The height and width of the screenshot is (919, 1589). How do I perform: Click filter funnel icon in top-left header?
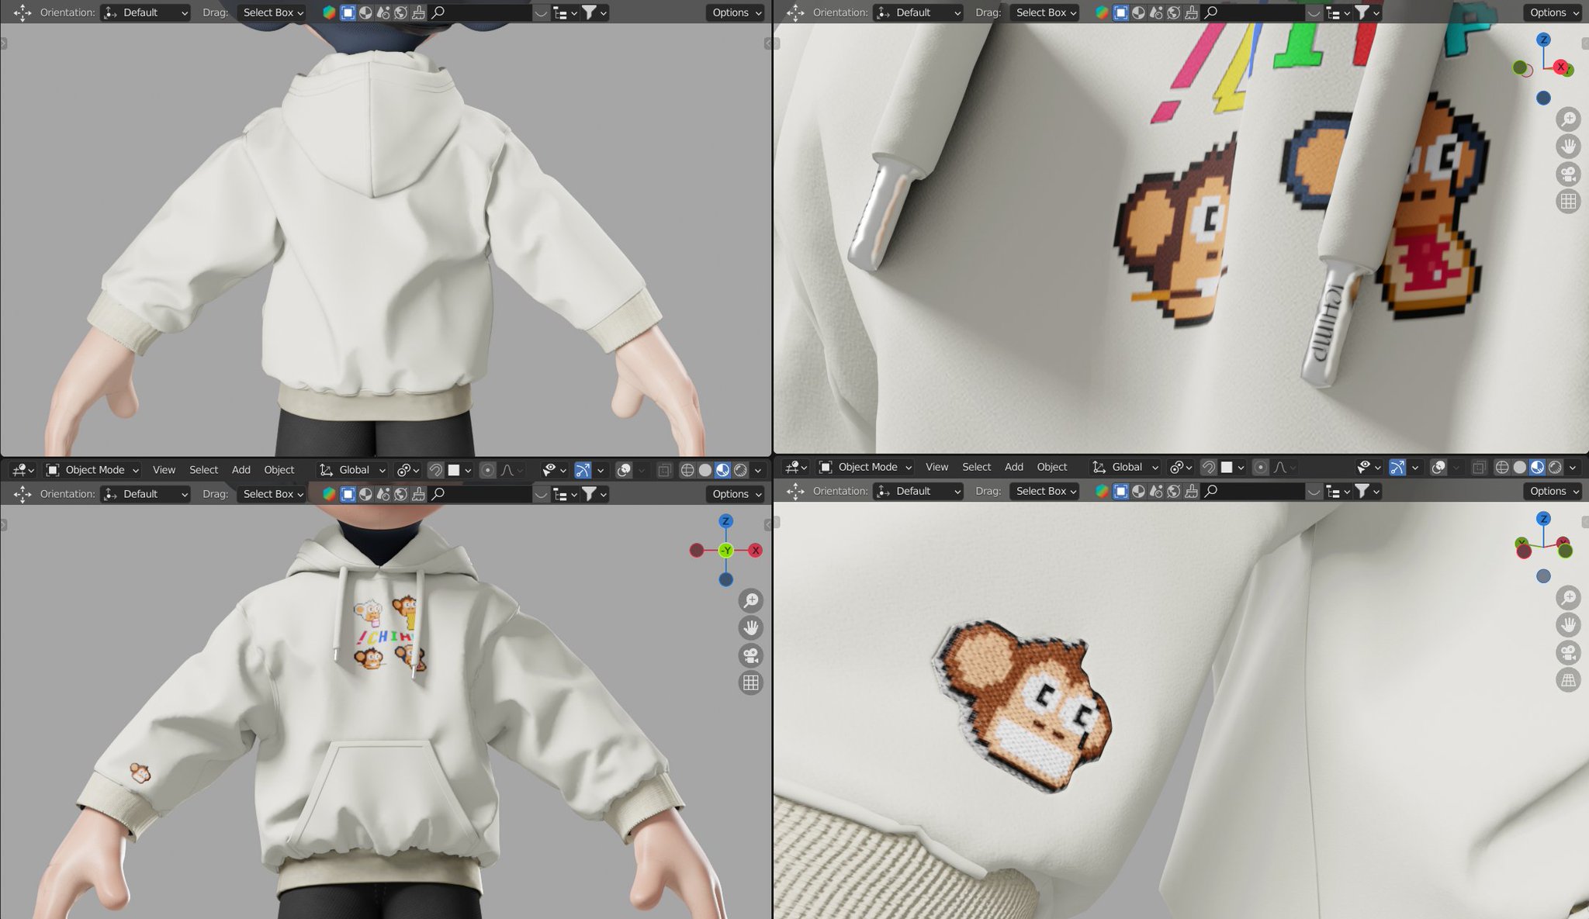coord(590,12)
